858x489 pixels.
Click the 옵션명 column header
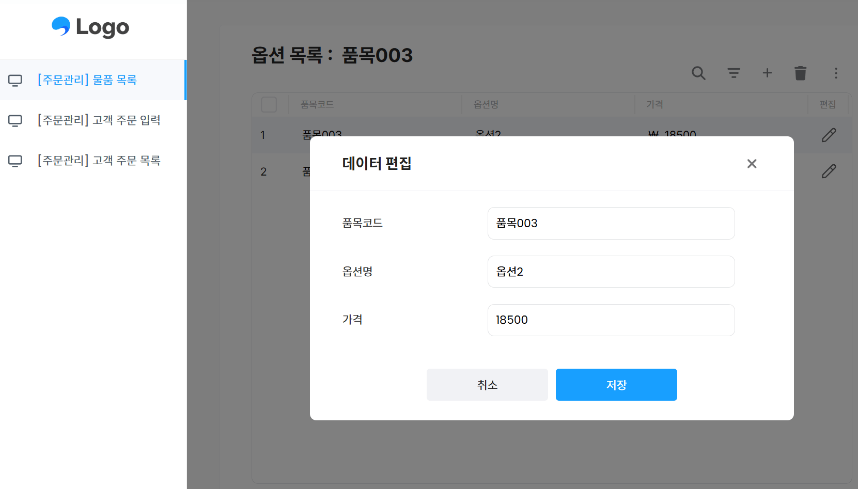click(x=486, y=104)
